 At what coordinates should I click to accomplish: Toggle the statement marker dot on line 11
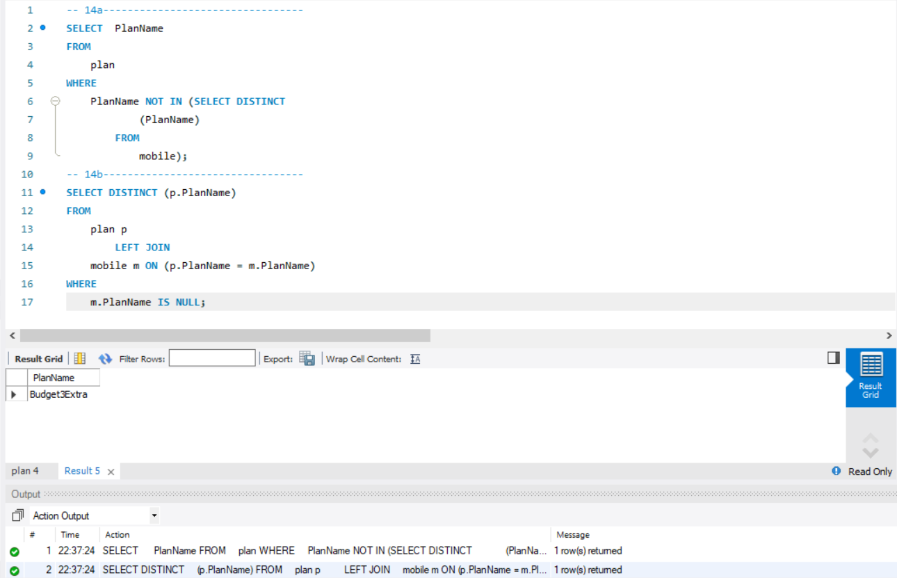pos(43,193)
